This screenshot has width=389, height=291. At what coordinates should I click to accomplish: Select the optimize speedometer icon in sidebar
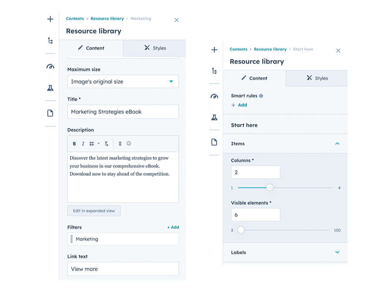(50, 66)
